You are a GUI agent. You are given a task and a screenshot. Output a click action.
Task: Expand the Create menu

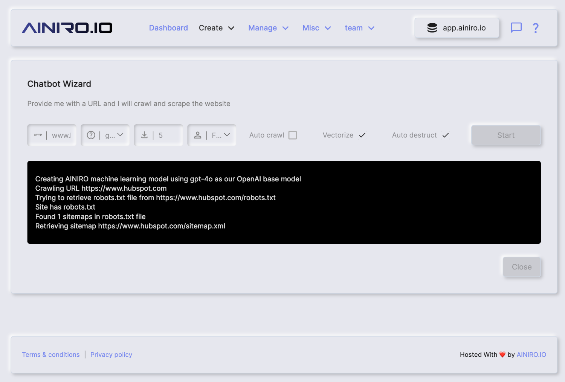point(217,28)
